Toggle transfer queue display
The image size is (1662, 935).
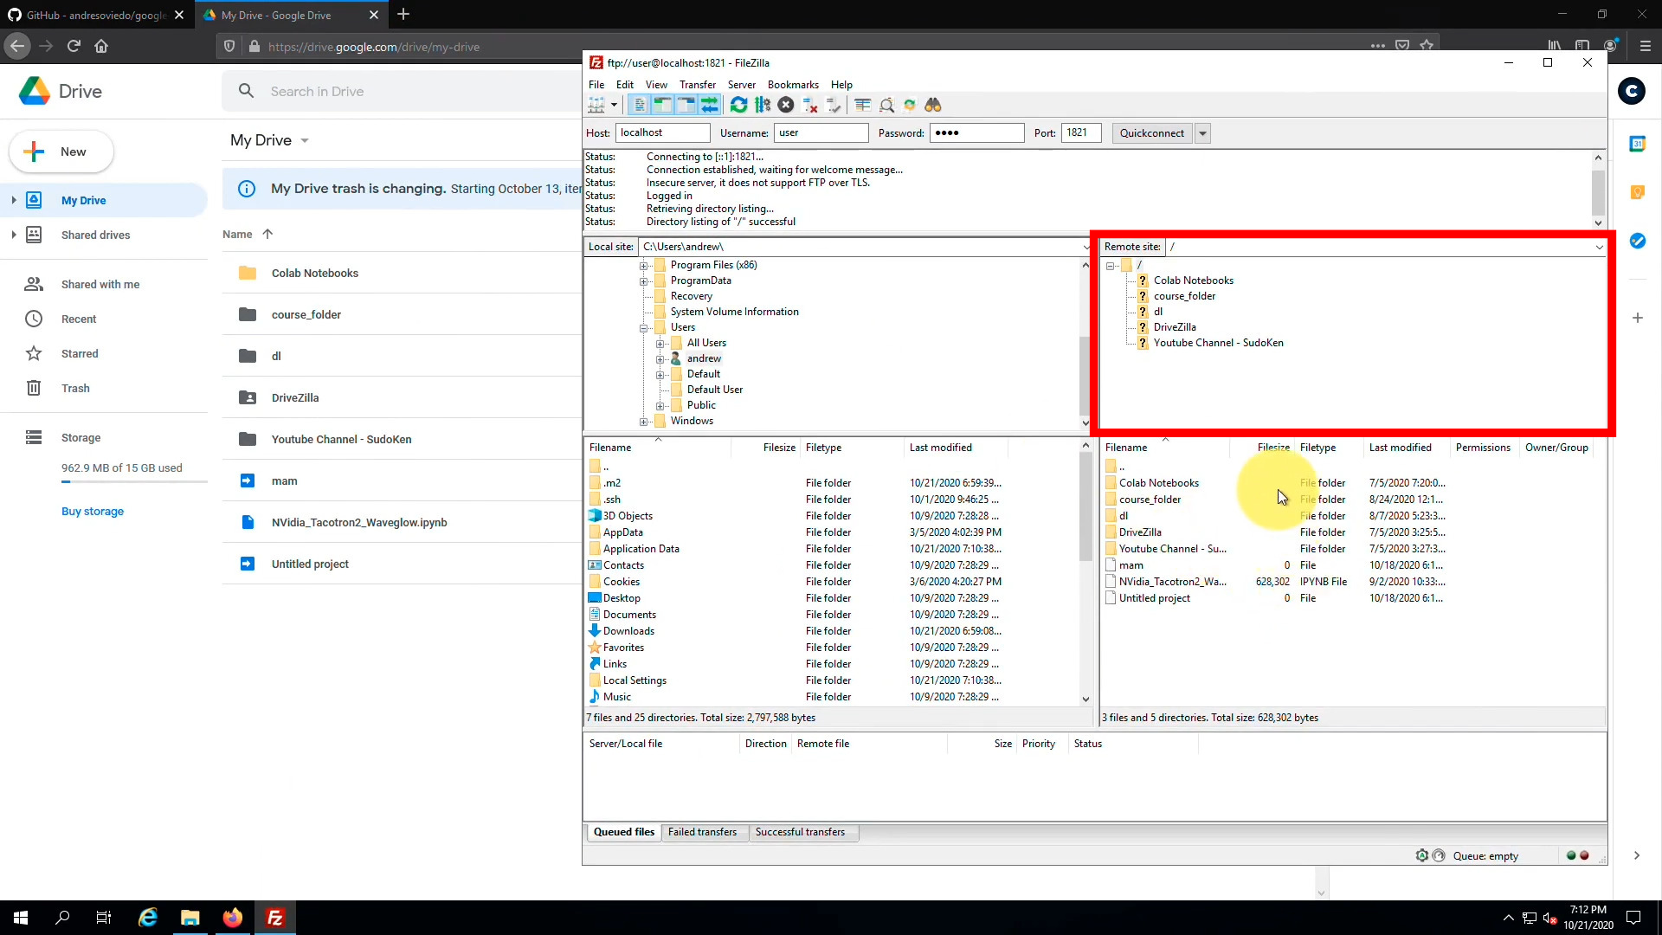tap(710, 105)
